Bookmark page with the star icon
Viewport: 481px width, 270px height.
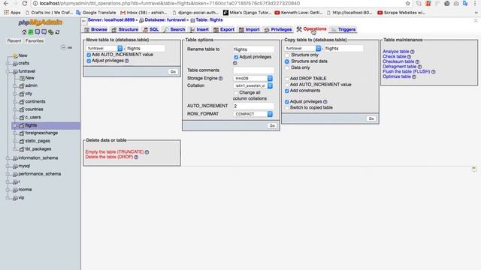pyautogui.click(x=407, y=3)
